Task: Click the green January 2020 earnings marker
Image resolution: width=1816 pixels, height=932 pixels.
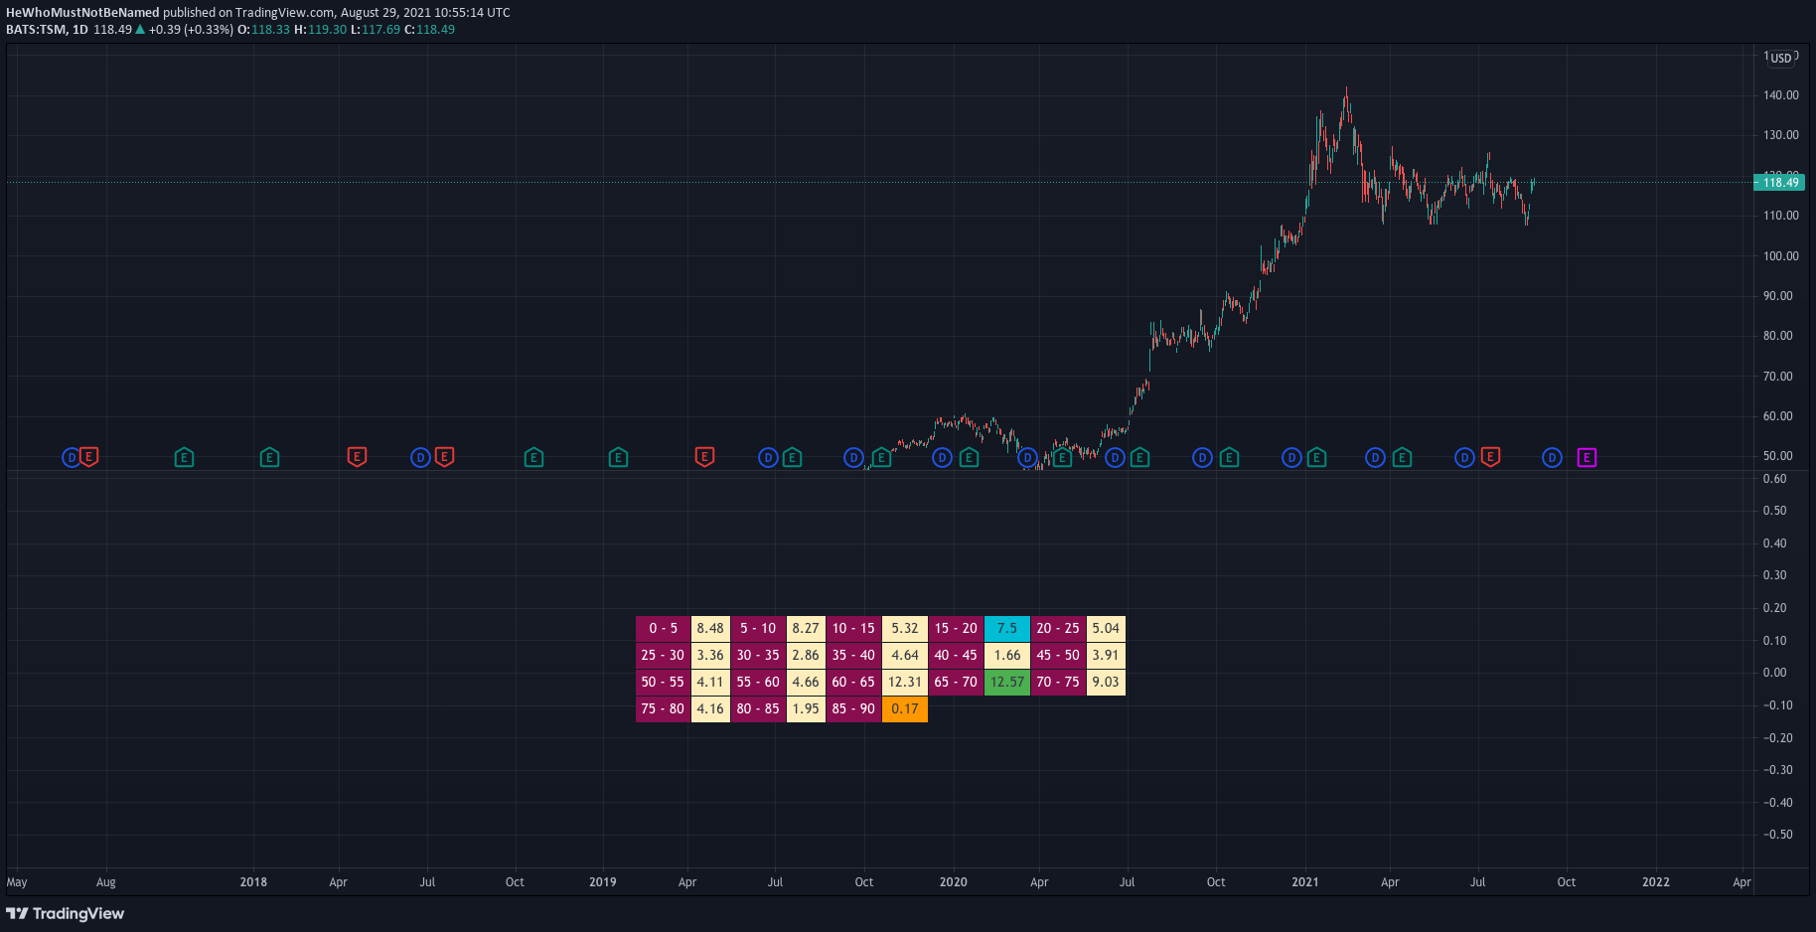Action: [969, 458]
